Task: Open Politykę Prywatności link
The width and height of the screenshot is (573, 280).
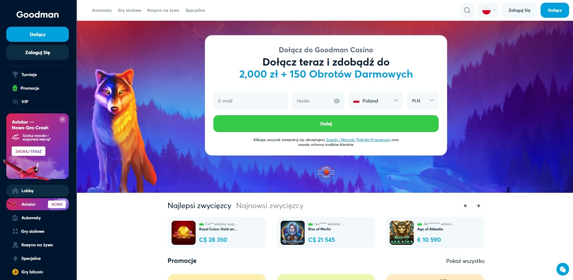Action: click(373, 140)
